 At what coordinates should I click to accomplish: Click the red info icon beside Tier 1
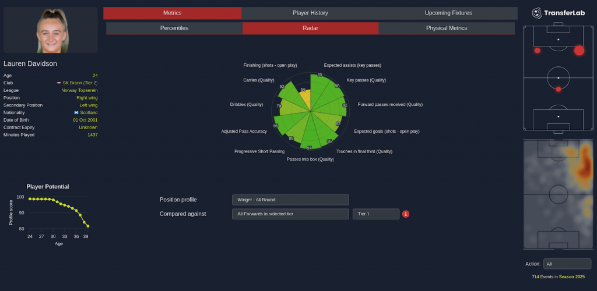(406, 214)
